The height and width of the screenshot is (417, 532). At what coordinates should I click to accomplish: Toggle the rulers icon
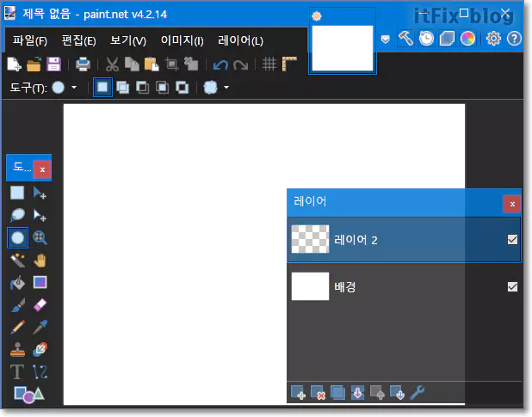tap(289, 64)
